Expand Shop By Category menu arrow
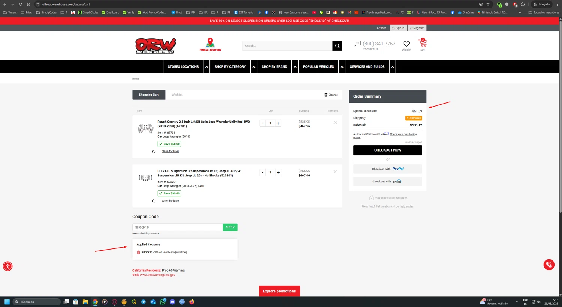562x307 pixels. click(x=254, y=67)
